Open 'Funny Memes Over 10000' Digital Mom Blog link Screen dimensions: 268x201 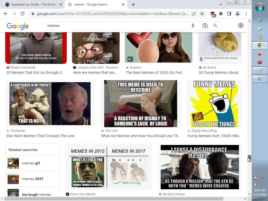point(214,136)
